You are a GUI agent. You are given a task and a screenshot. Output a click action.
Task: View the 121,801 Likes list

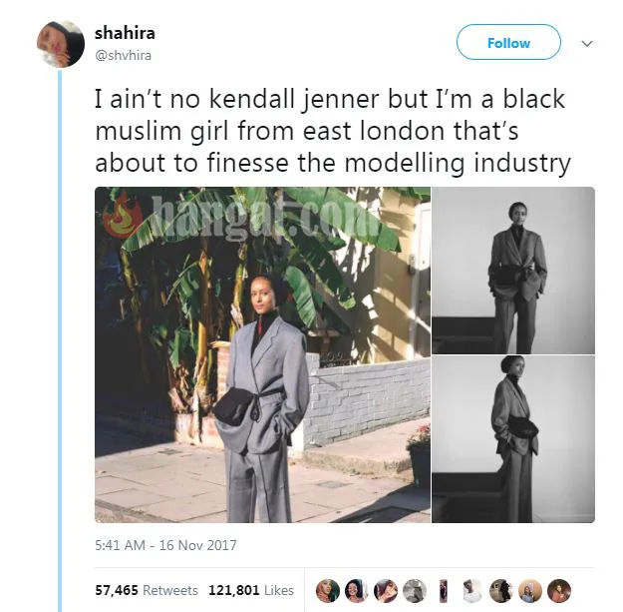click(251, 590)
